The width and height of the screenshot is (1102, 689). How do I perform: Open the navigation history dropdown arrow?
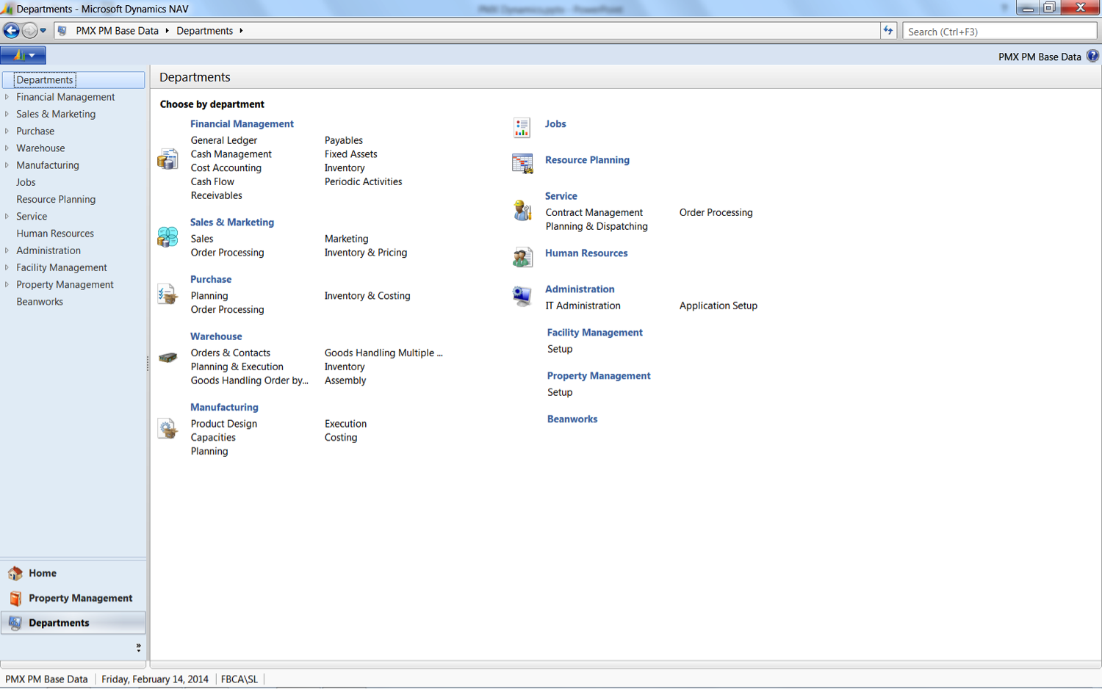coord(43,31)
